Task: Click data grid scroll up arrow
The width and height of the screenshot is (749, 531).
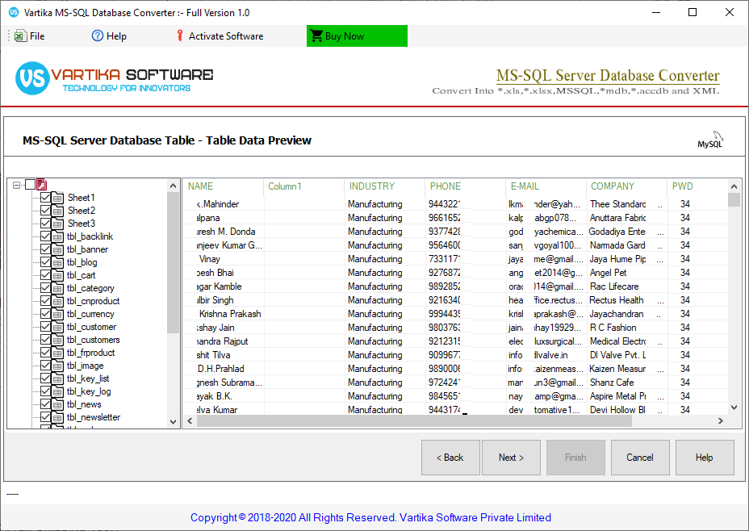Action: tap(734, 186)
